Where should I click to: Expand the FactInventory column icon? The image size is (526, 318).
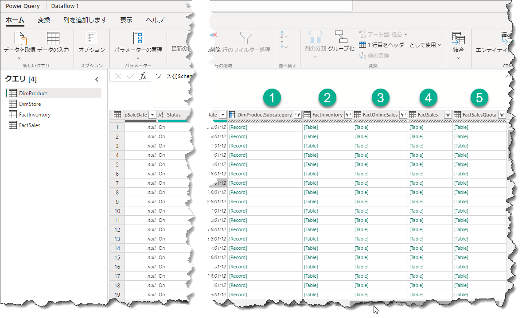coord(348,115)
